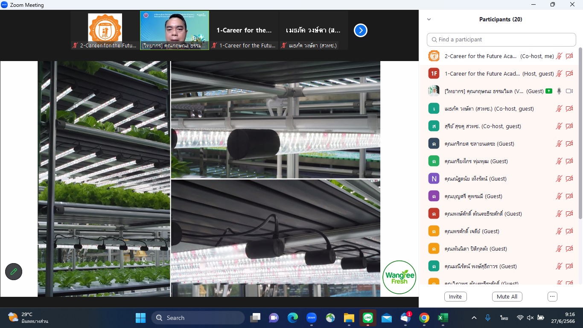Open Excel from the taskbar
The width and height of the screenshot is (583, 328).
click(443, 318)
